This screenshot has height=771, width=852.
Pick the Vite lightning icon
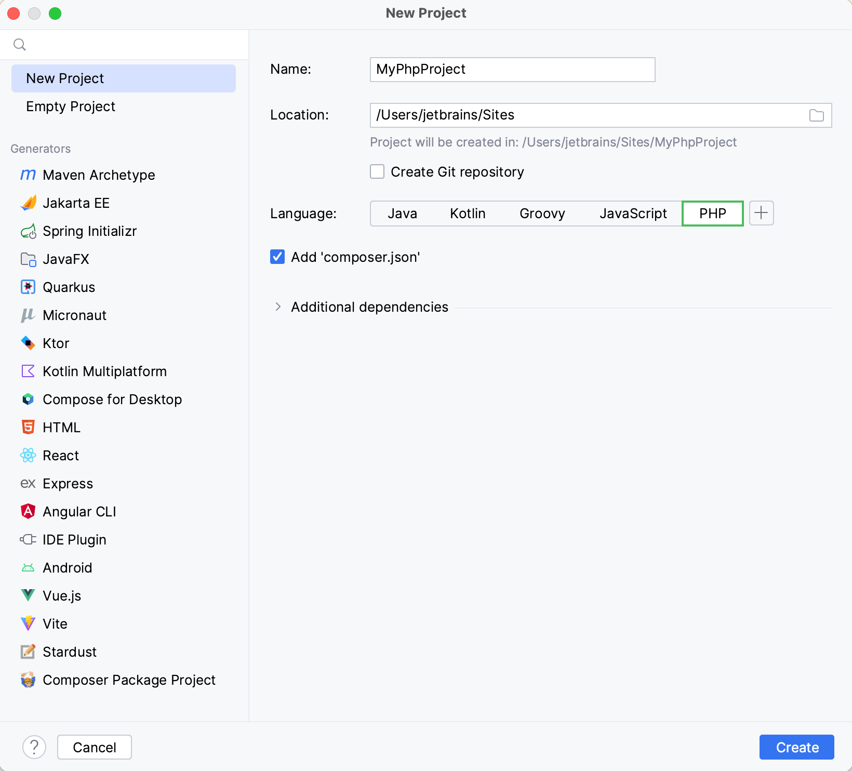pos(28,624)
